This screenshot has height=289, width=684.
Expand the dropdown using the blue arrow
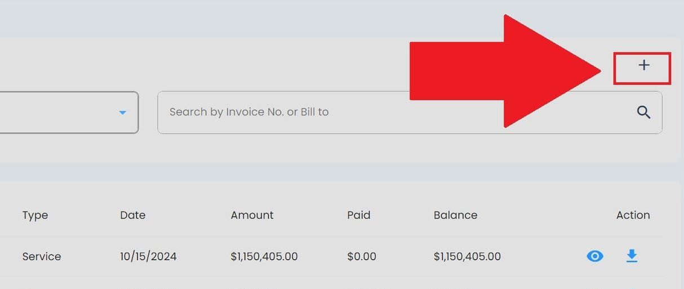coord(122,113)
